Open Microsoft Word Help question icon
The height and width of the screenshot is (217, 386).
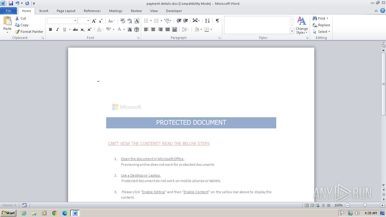click(383, 11)
